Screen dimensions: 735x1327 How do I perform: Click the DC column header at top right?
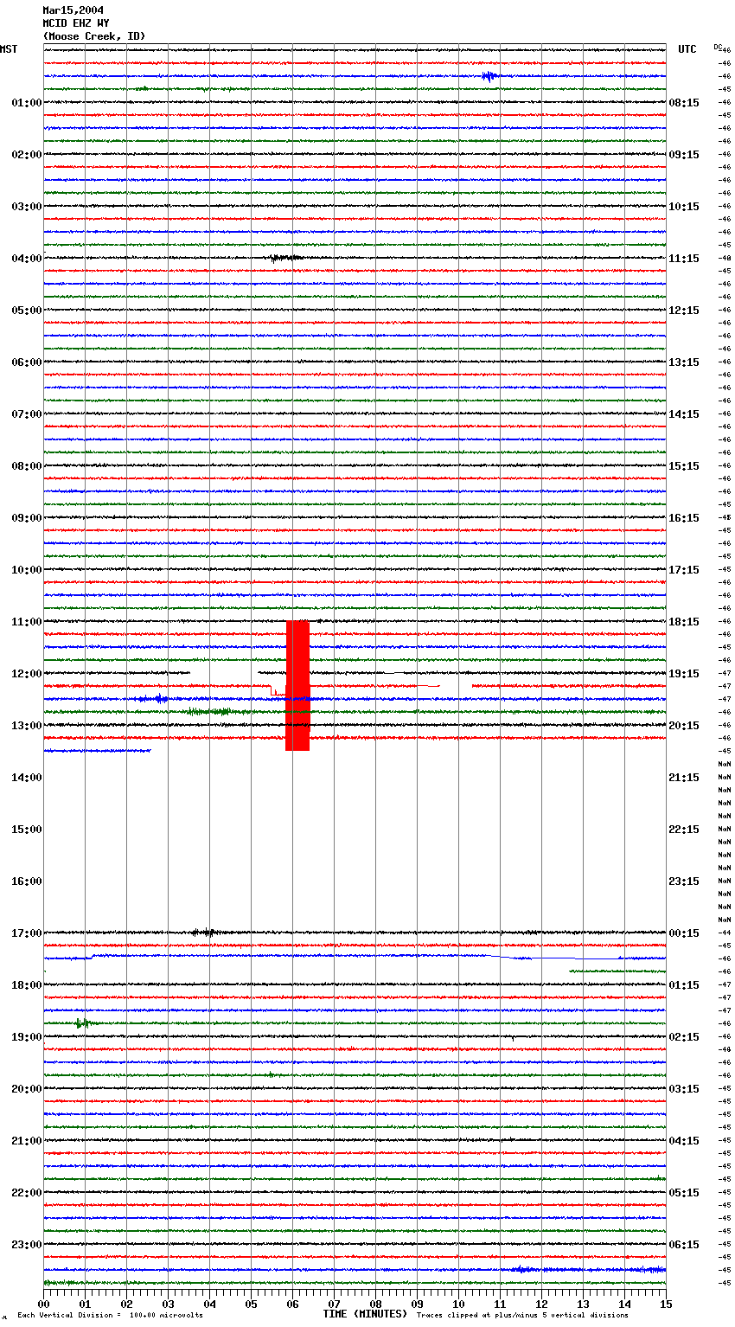718,47
